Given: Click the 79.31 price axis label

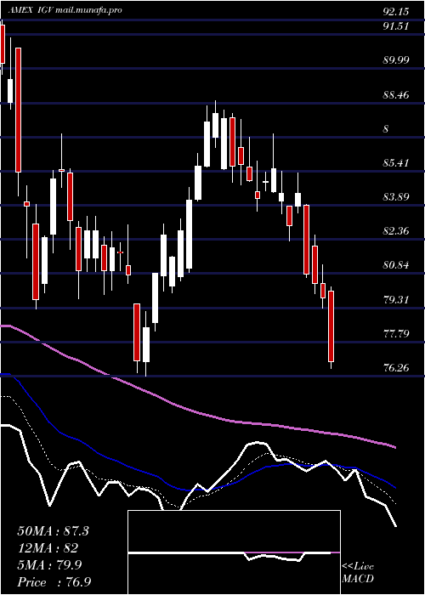Looking at the screenshot, I should (396, 300).
